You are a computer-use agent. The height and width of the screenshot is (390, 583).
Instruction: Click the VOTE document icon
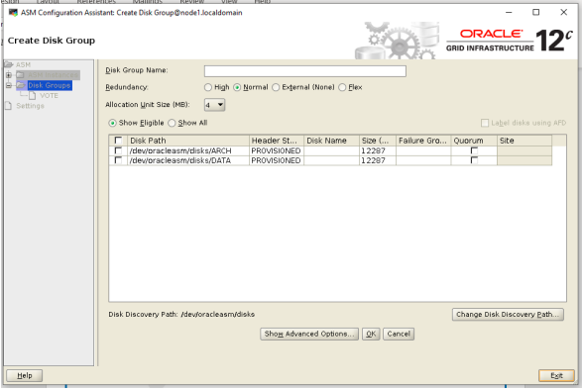pos(33,96)
